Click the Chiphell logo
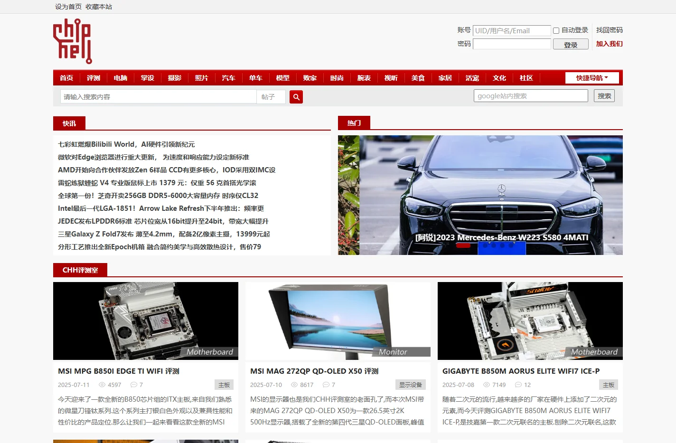The image size is (676, 443). [73, 41]
